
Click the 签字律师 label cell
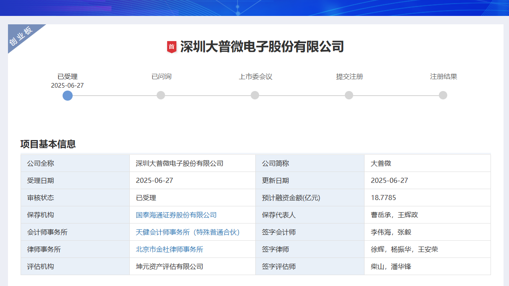click(x=310, y=249)
